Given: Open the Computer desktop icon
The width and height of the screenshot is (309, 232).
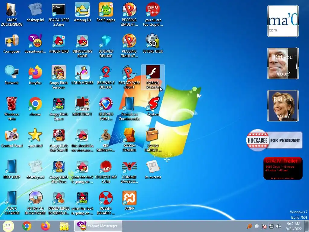Looking at the screenshot, I should pyautogui.click(x=12, y=44).
